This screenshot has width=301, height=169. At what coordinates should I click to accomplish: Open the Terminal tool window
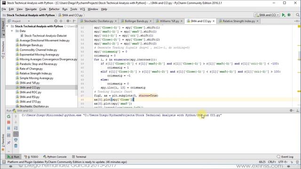point(79,157)
